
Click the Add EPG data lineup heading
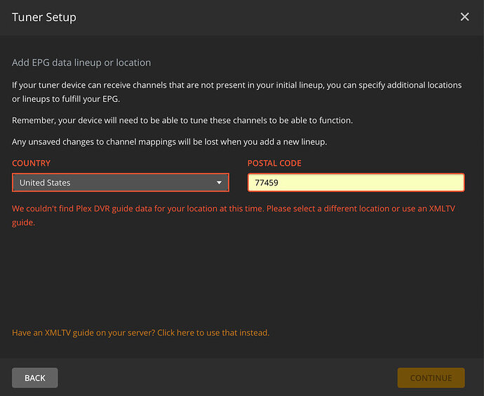[x=81, y=62]
